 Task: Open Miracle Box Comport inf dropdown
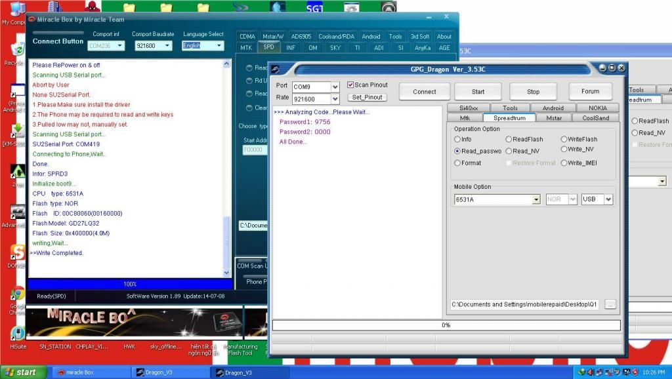pos(119,45)
